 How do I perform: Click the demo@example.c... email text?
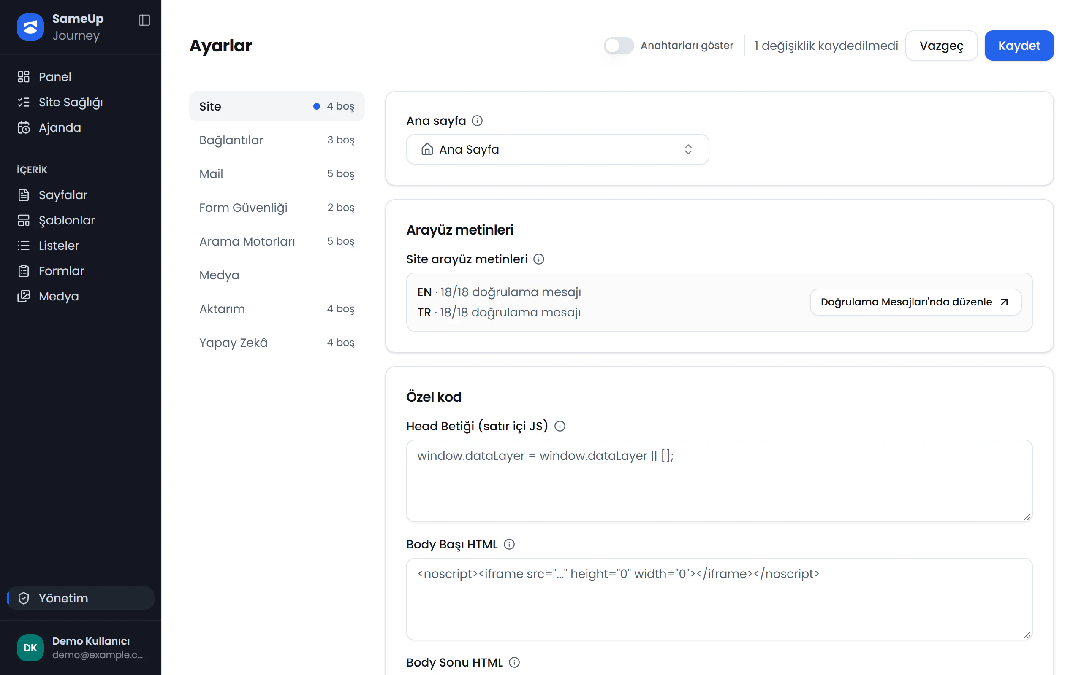coord(98,655)
